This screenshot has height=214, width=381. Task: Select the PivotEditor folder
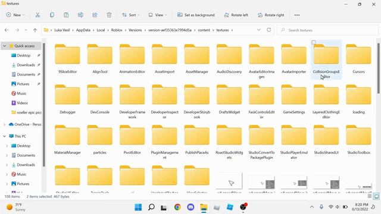(x=132, y=140)
